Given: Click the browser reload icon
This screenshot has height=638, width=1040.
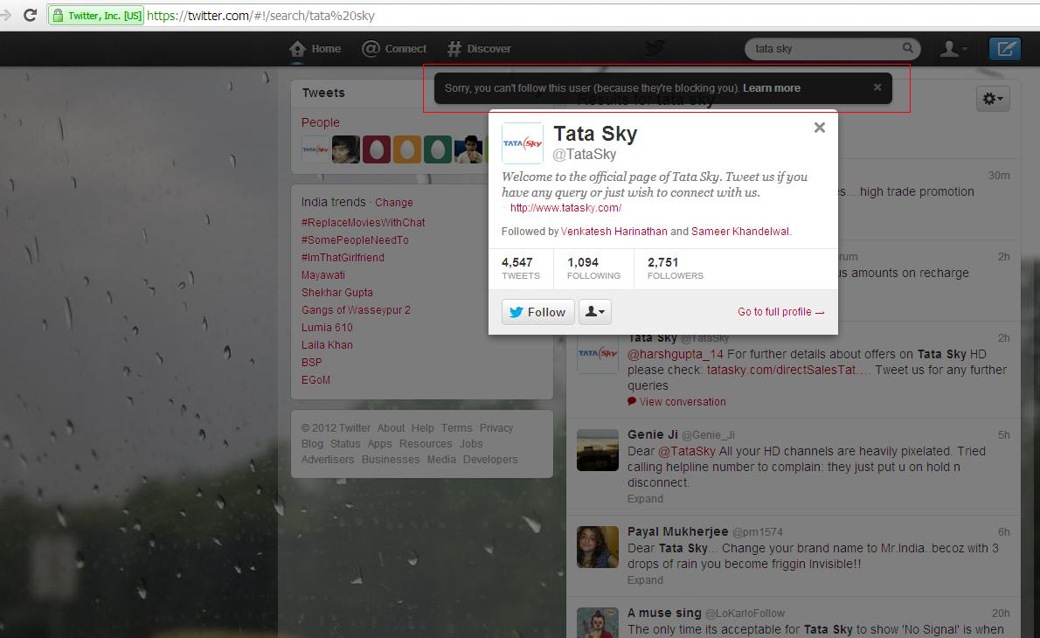Looking at the screenshot, I should (30, 16).
